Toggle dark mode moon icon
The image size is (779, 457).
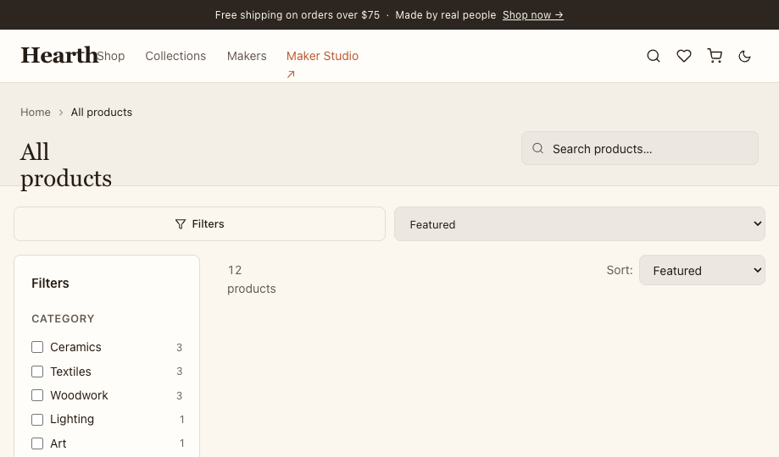click(744, 56)
